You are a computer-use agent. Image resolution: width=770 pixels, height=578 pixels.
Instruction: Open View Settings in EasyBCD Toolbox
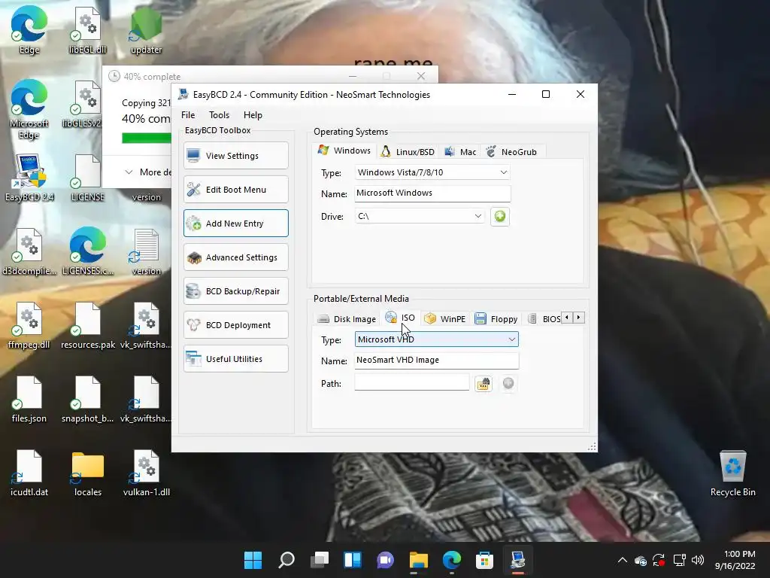click(x=235, y=156)
